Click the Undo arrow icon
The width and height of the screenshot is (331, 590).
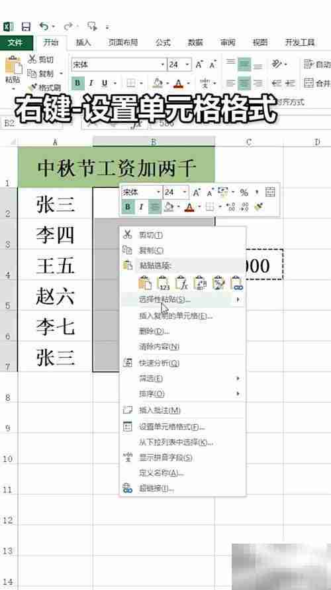click(x=44, y=27)
